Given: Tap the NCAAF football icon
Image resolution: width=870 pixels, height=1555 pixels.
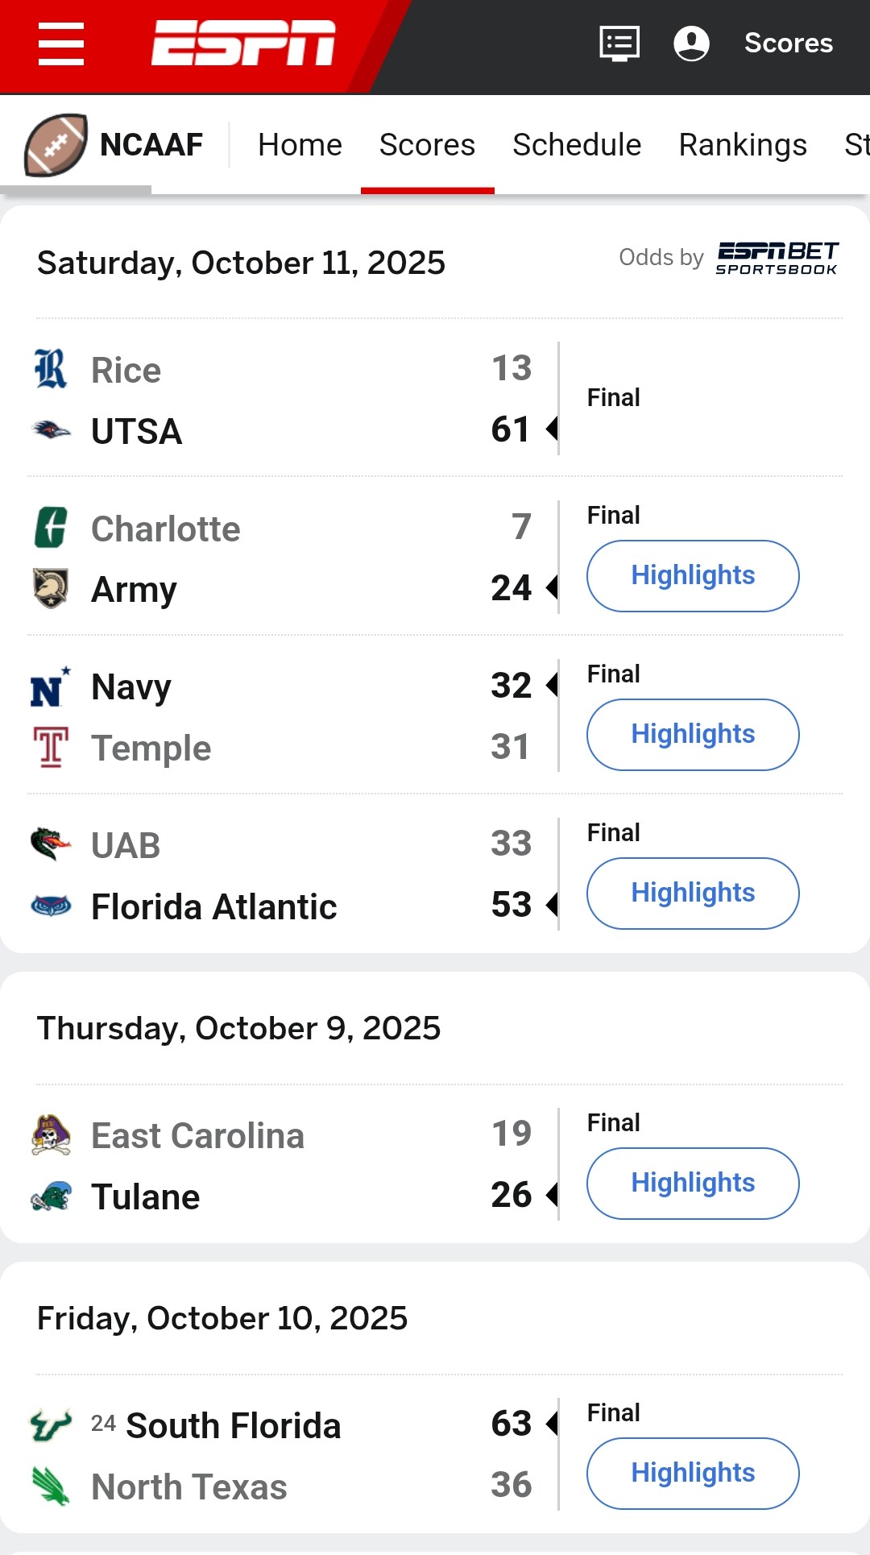Looking at the screenshot, I should tap(56, 145).
